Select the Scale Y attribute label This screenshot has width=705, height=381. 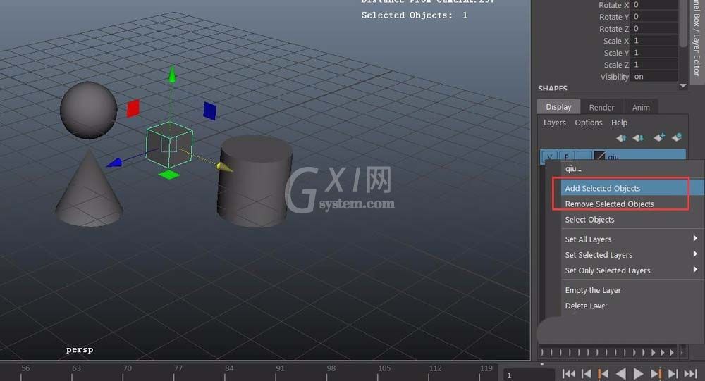(x=616, y=53)
